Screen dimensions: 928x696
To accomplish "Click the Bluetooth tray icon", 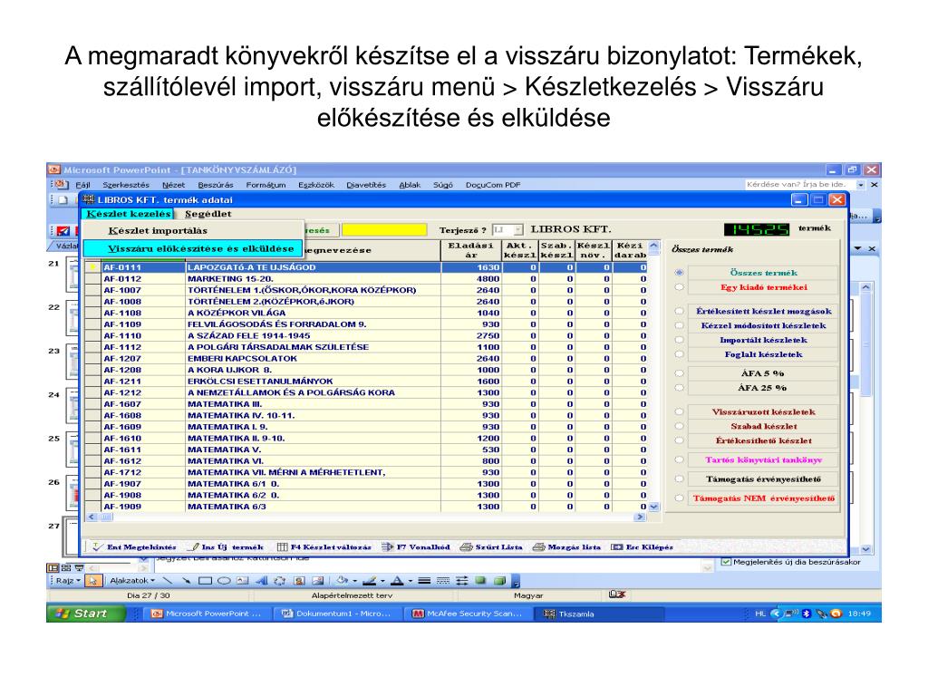I will coord(806,614).
